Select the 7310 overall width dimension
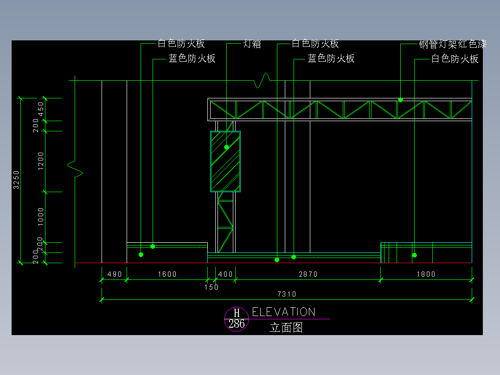500x375 pixels. (287, 294)
